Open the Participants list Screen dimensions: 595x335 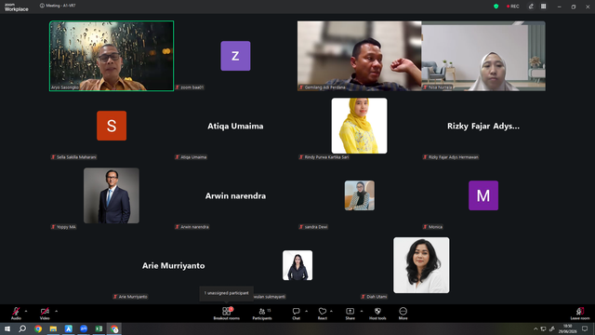pos(262,314)
